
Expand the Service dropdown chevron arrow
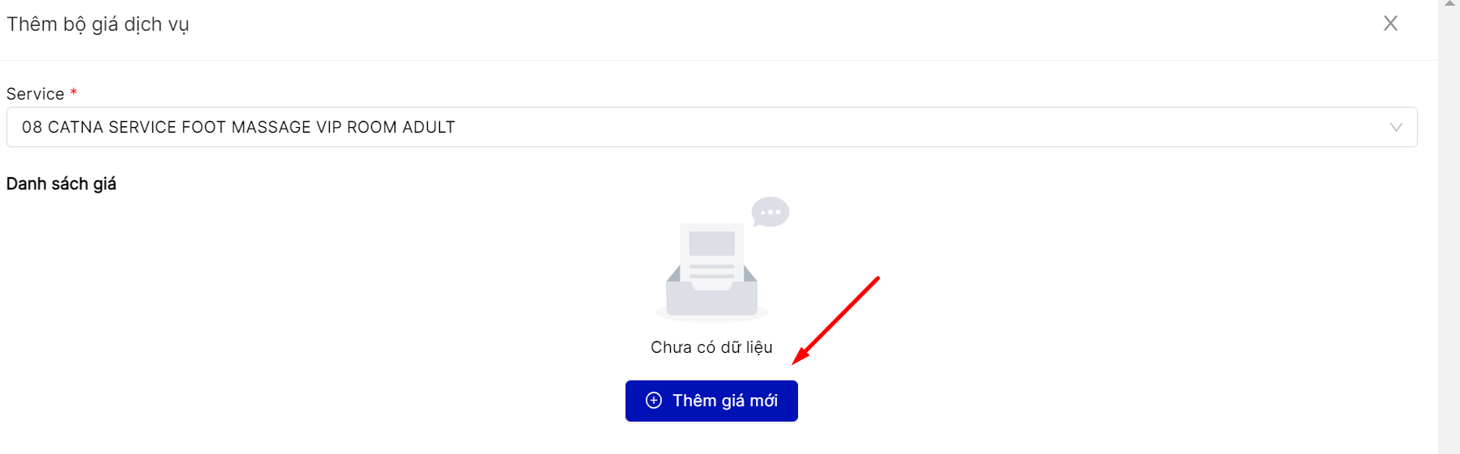point(1396,127)
